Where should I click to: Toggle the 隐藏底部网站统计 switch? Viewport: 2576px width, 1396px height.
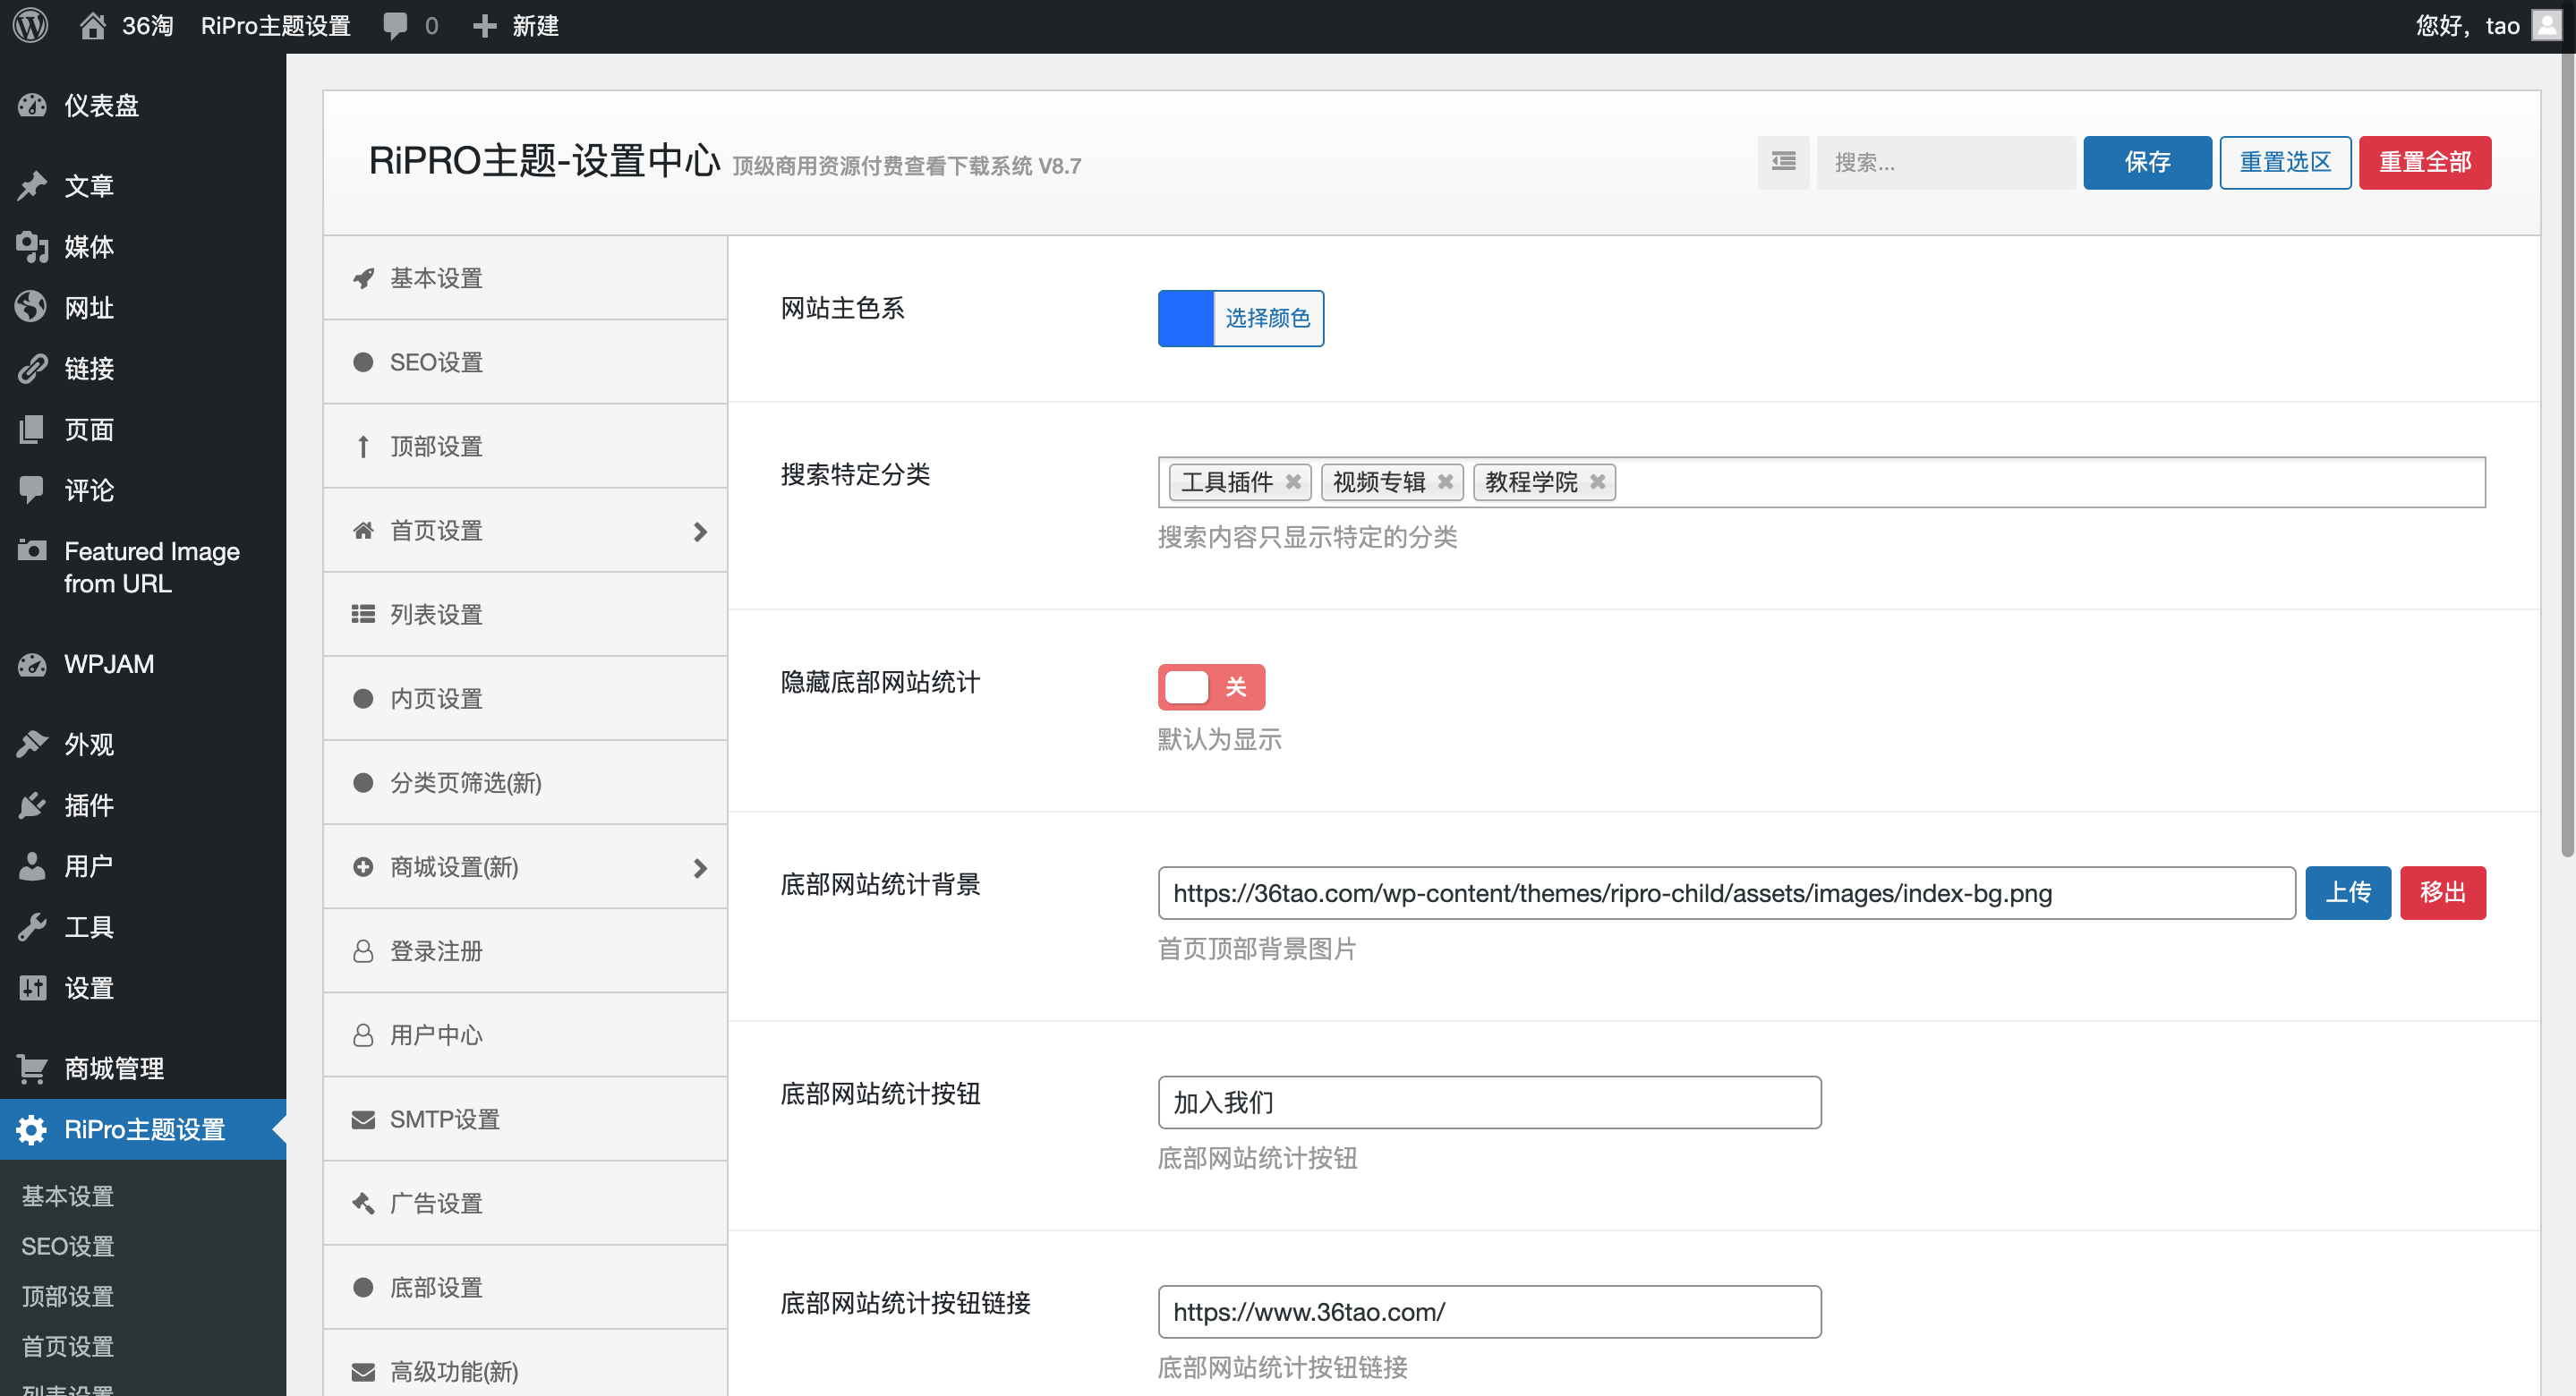coord(1211,687)
